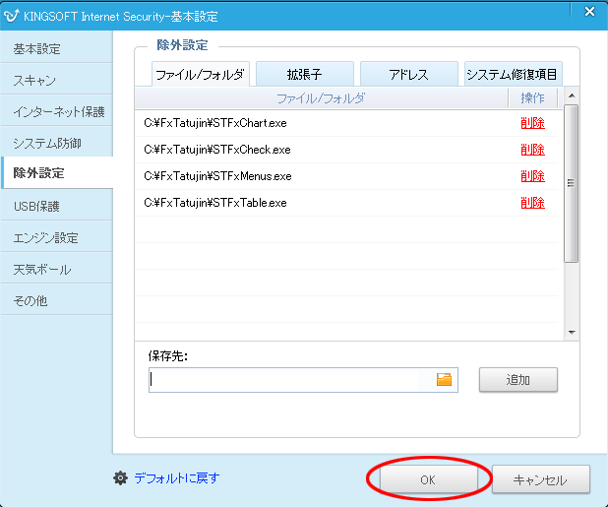Click the 操作 column header

coord(533,98)
